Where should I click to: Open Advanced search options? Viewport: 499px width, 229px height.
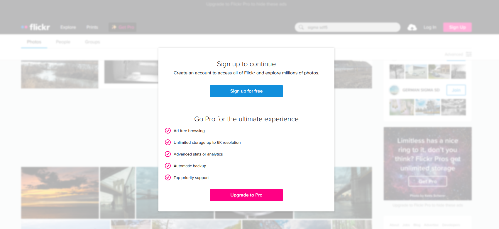click(454, 54)
